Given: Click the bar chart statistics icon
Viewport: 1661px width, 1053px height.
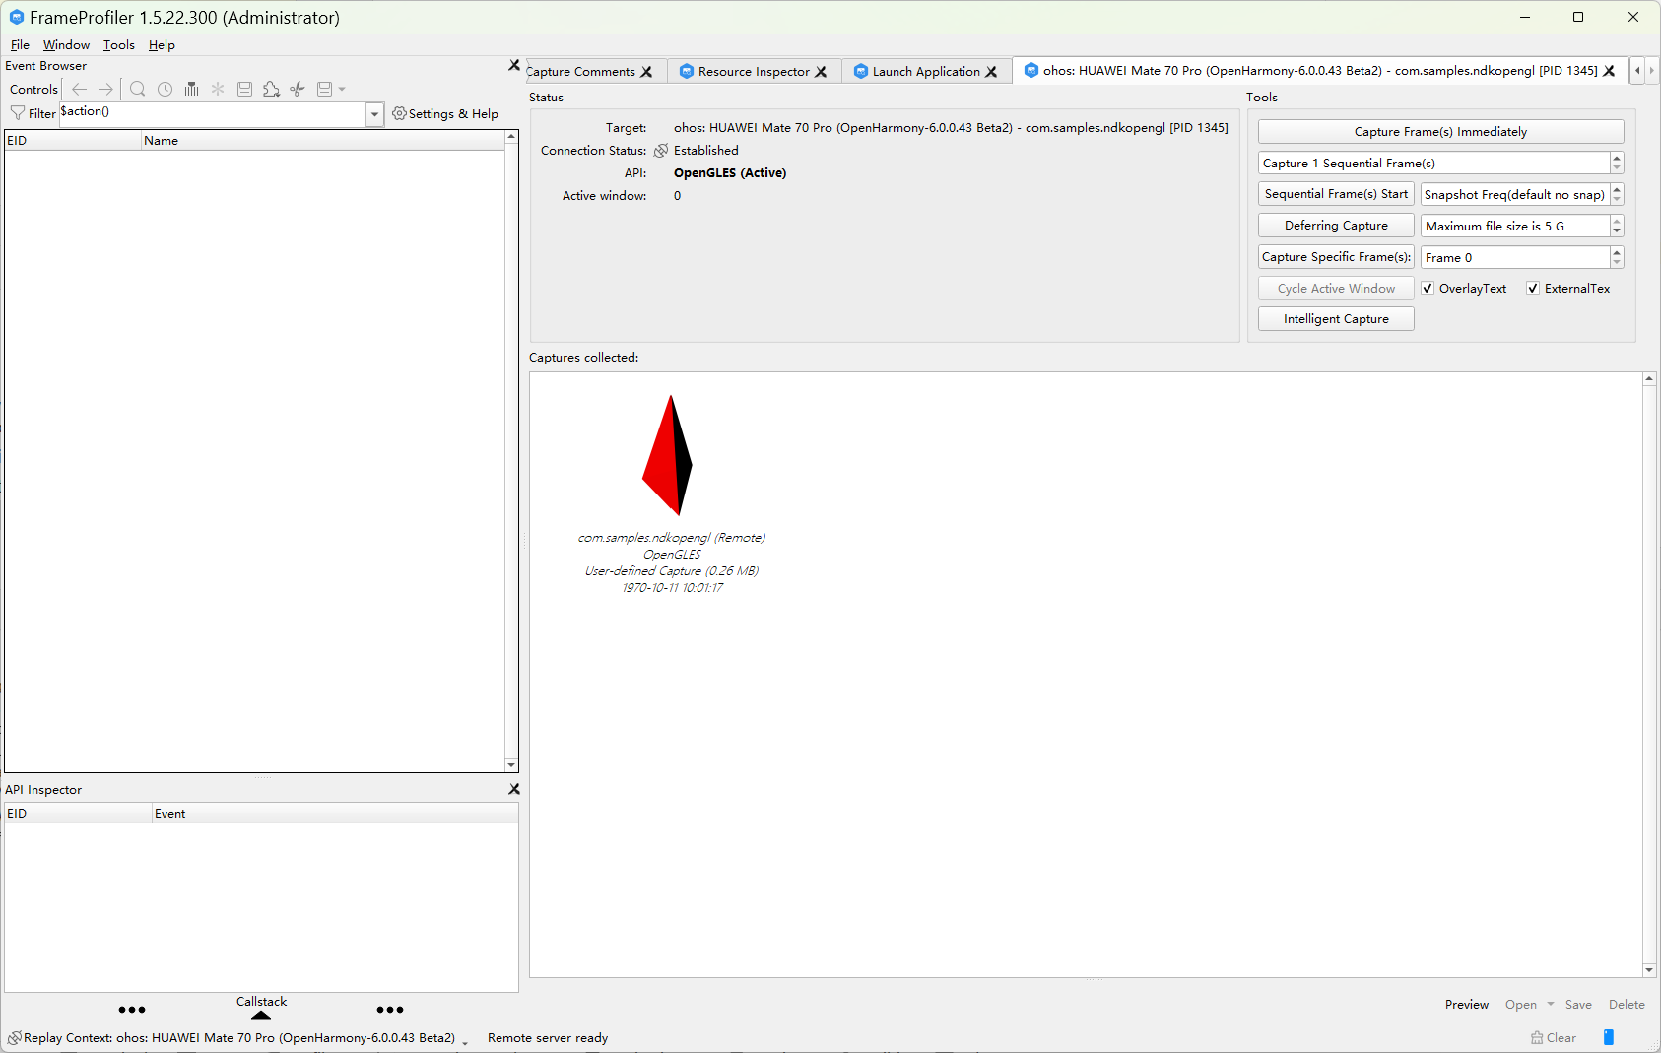Looking at the screenshot, I should (x=191, y=89).
